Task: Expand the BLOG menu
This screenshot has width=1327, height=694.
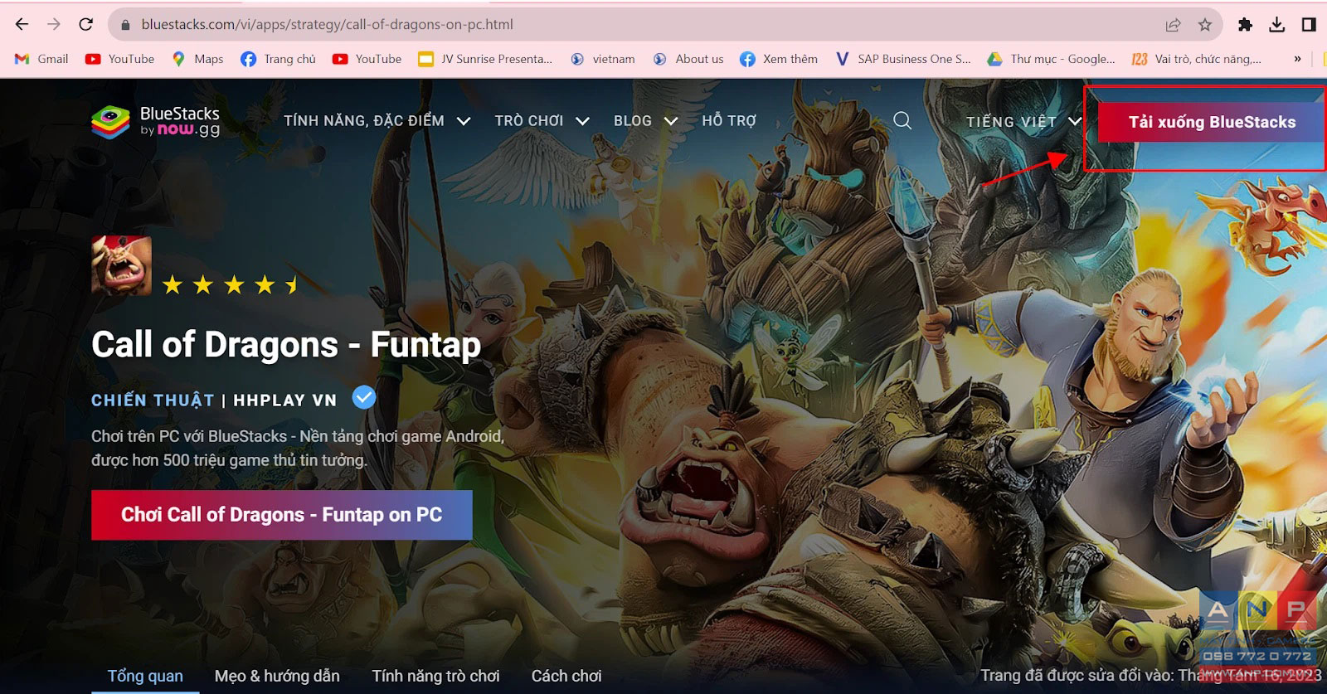Action: (x=646, y=121)
